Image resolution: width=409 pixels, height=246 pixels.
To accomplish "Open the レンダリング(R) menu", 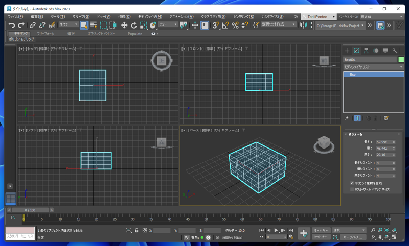I will 244,17.
